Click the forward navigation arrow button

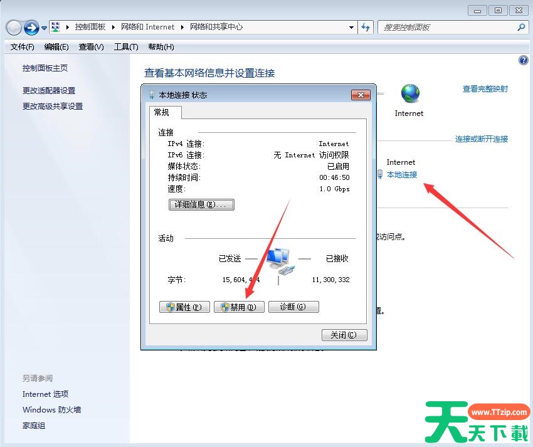tap(31, 28)
